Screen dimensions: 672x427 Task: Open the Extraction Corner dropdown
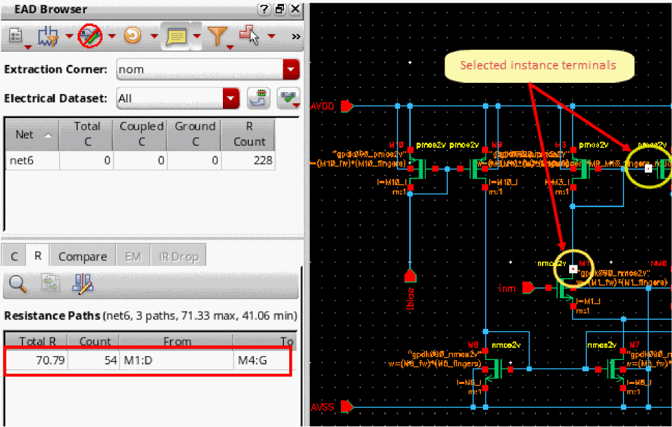291,69
